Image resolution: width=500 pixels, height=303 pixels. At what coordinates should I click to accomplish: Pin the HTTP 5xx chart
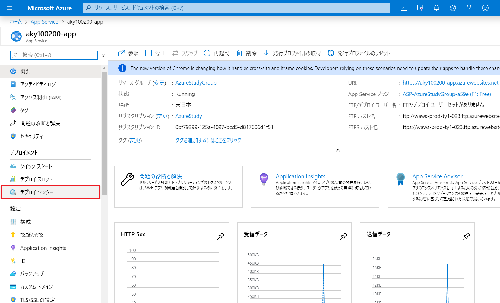[221, 236]
